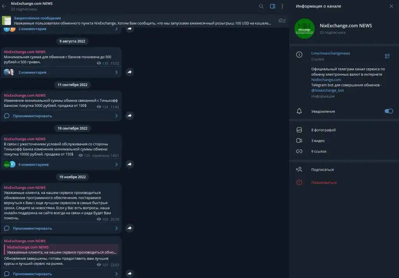Toggle the side info panel icon
The height and width of the screenshot is (278, 399).
click(x=272, y=6)
